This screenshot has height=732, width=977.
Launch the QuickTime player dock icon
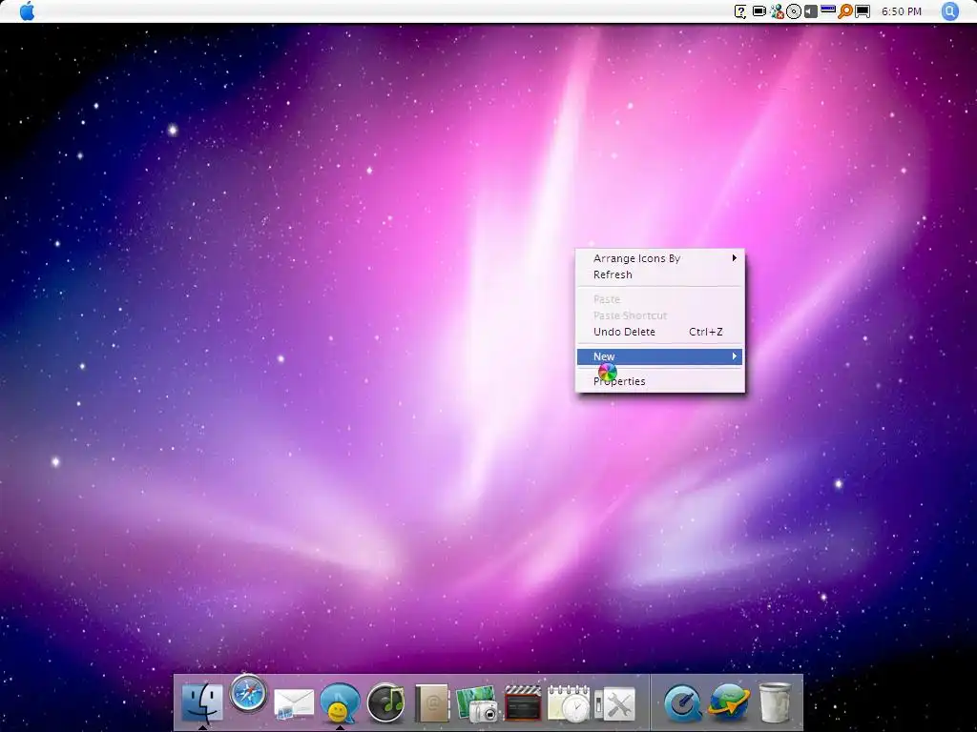(x=682, y=702)
